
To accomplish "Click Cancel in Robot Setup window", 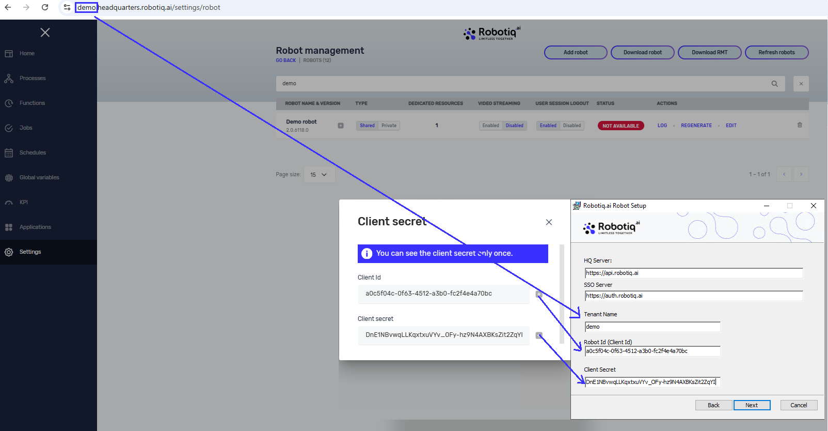I will [799, 405].
